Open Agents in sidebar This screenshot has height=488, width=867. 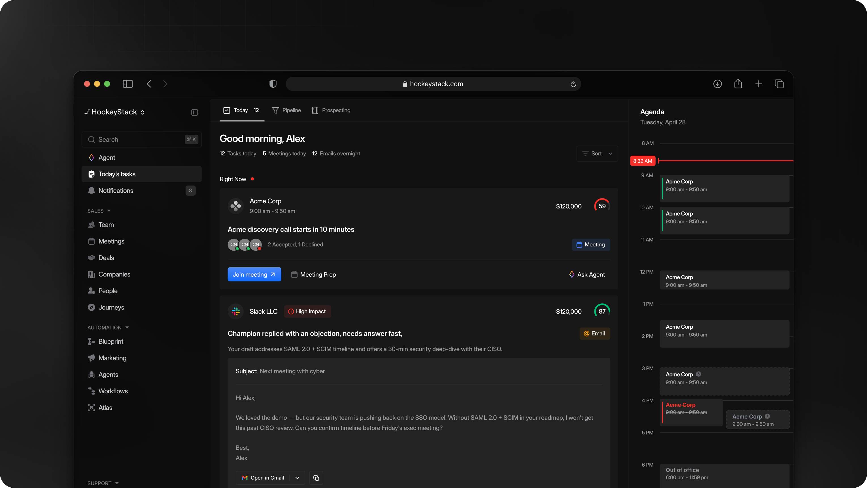pos(141,375)
